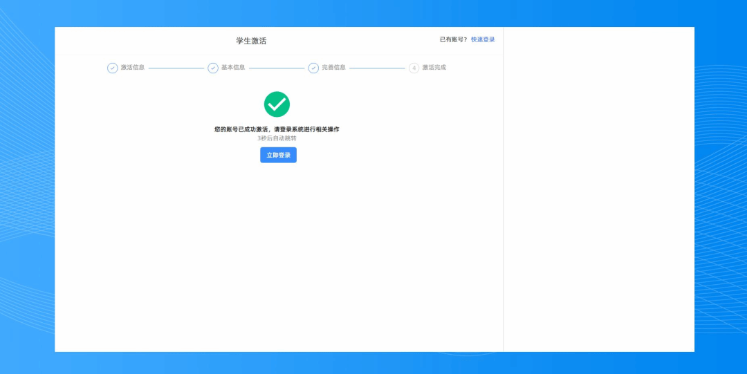This screenshot has width=747, height=374.
Task: Click progress line between 激活信息 and 基本信息
Action: (x=176, y=68)
